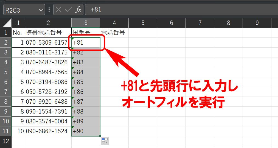Select cell containing +90
This screenshot has width=278, height=148.
click(86, 131)
